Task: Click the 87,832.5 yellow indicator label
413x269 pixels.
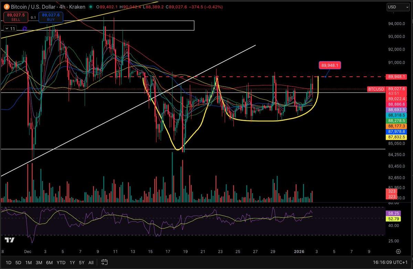Action: [x=396, y=137]
